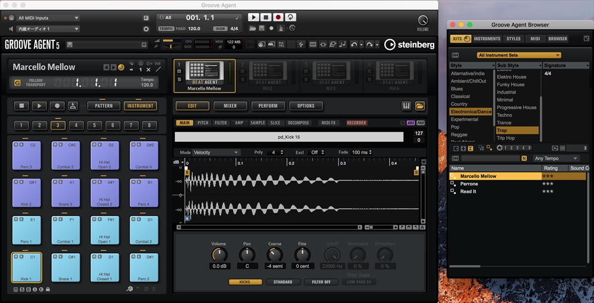
Task: Select the Kit 4 Beat Agent slot
Action: pyautogui.click(x=394, y=76)
